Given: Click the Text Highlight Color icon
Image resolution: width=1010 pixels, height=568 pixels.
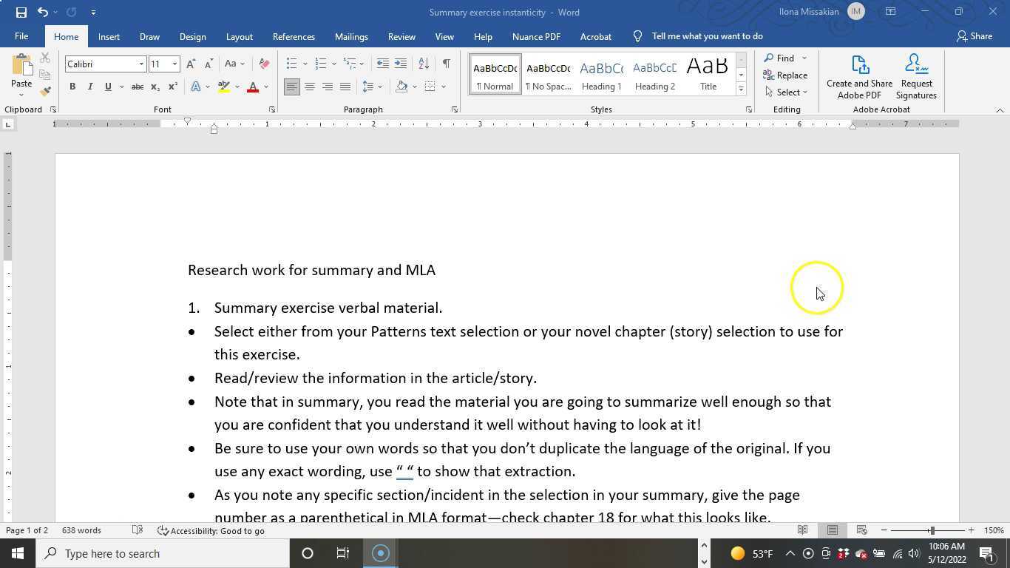Looking at the screenshot, I should point(223,87).
